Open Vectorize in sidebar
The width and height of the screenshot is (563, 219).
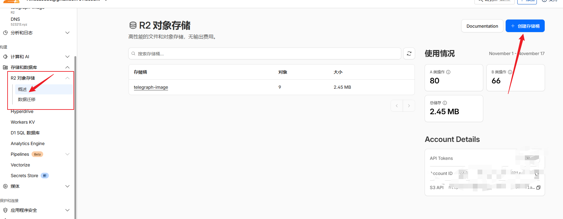click(x=20, y=165)
